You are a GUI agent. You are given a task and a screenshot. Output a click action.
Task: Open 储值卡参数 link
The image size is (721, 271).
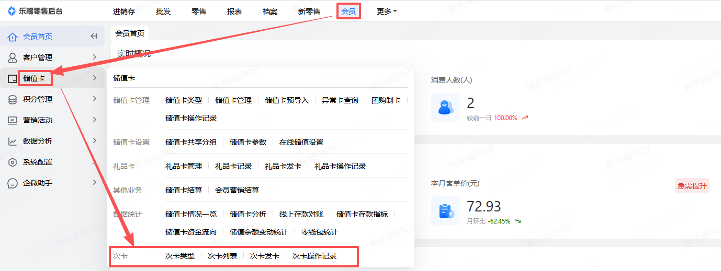coord(248,142)
